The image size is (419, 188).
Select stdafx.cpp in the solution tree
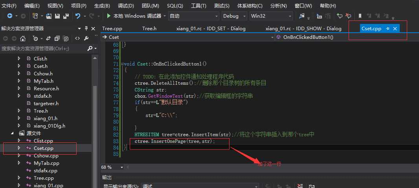46,170
